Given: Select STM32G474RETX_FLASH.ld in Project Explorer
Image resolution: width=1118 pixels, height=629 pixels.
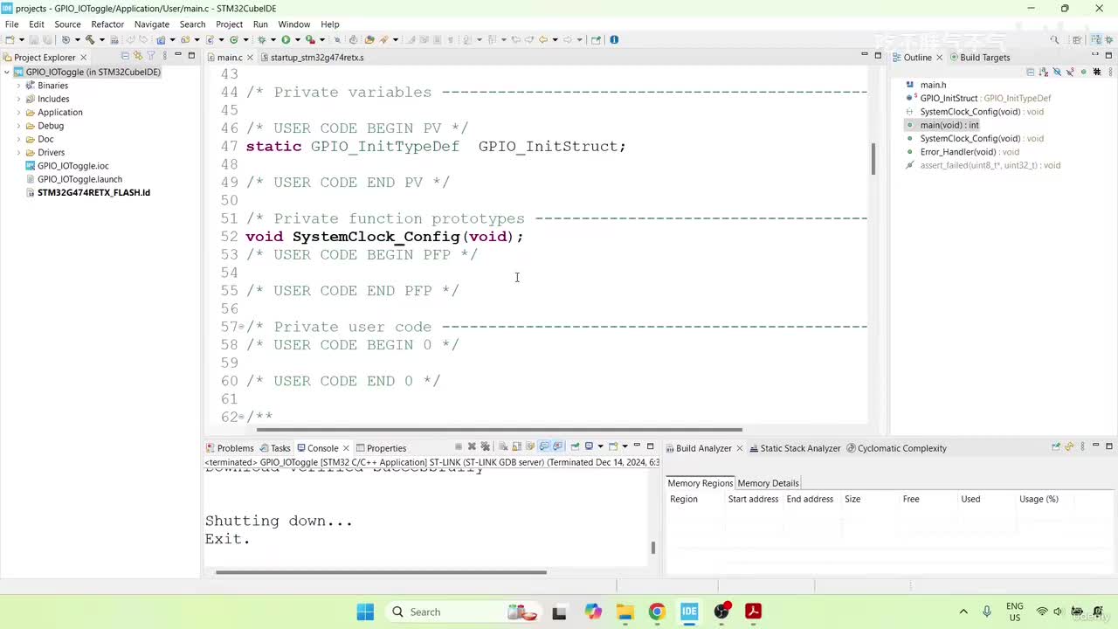Looking at the screenshot, I should click(87, 192).
